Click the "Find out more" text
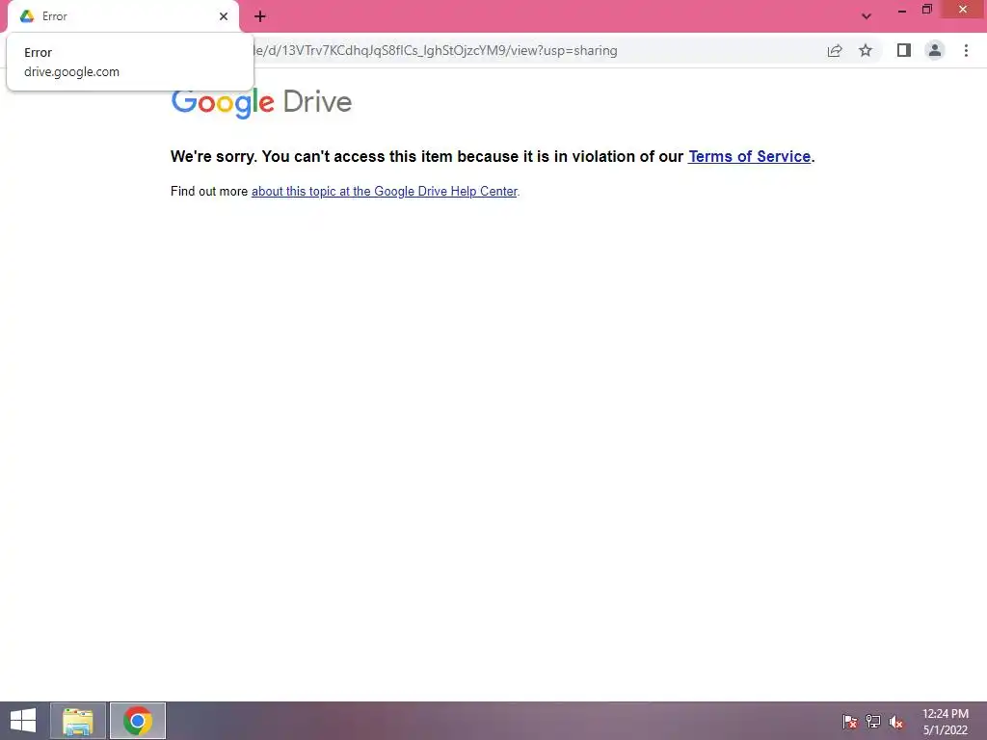Image resolution: width=987 pixels, height=740 pixels. (x=209, y=192)
